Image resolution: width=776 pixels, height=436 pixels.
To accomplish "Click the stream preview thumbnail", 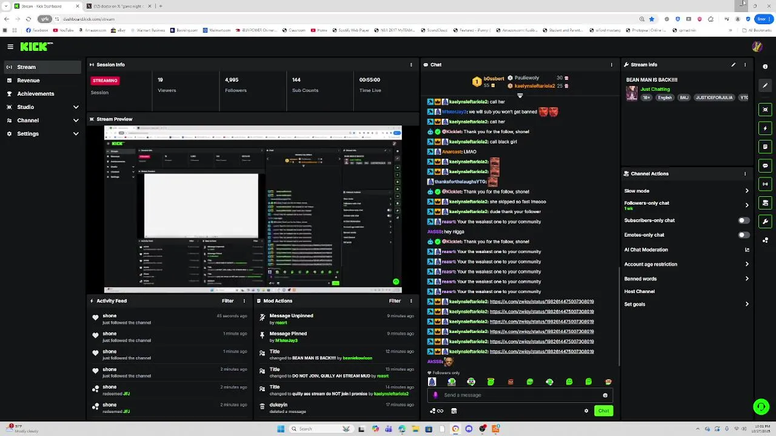I will point(253,210).
